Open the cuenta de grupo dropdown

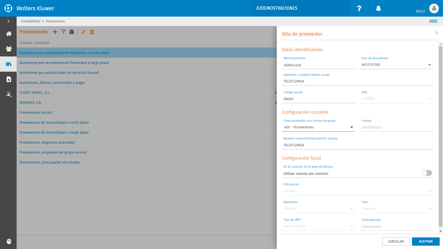coord(318,127)
